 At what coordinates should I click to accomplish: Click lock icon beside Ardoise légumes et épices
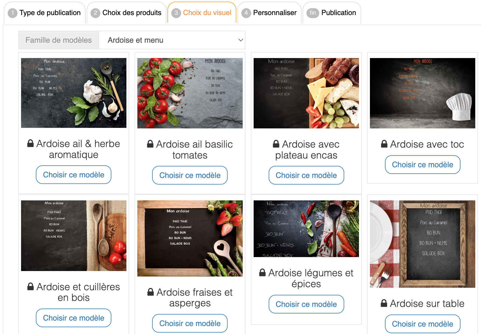tap(262, 273)
